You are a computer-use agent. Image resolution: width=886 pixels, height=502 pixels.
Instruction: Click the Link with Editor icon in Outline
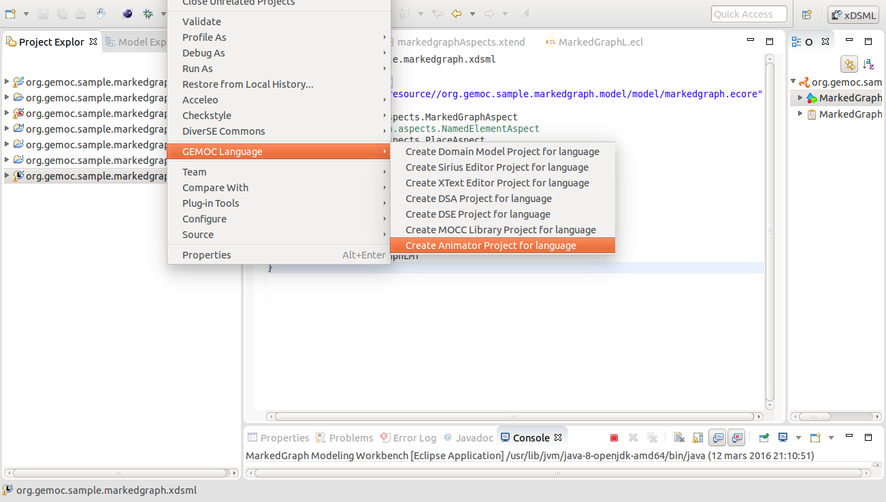[x=849, y=65]
